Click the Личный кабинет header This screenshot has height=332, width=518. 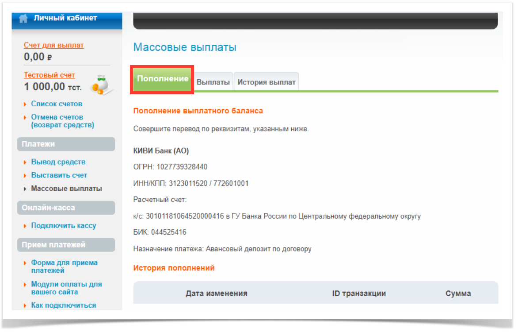pyautogui.click(x=65, y=18)
